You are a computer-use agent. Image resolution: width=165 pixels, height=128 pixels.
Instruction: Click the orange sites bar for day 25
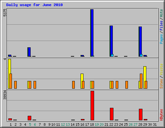point(127,85)
